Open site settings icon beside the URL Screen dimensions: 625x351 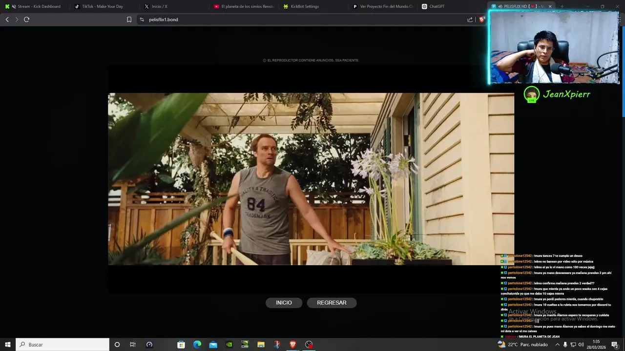coord(142,19)
